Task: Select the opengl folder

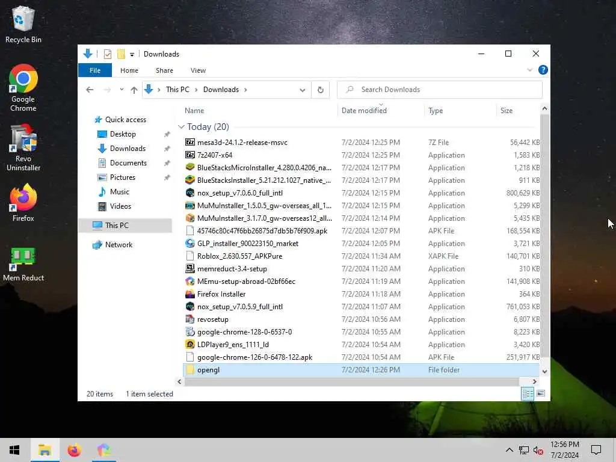Action: point(361,370)
